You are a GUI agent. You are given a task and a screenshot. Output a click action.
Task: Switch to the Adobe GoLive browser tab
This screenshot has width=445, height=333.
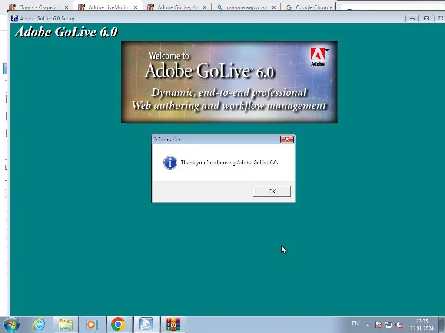click(177, 7)
